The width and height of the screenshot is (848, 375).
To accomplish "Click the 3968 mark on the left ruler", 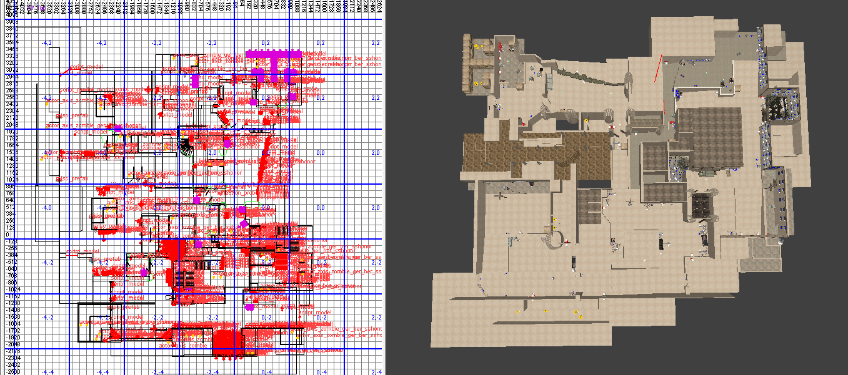I will [11, 22].
